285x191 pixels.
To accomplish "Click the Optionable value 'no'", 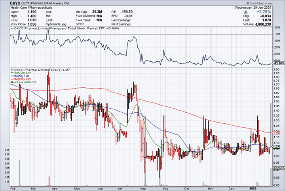I will coord(64,25).
